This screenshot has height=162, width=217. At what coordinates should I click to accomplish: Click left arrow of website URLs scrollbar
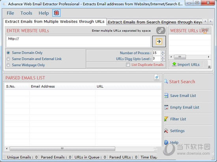(171, 57)
